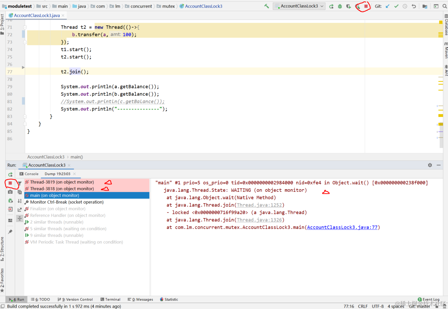
Task: Dump threads using the camera icon
Action: [10, 192]
